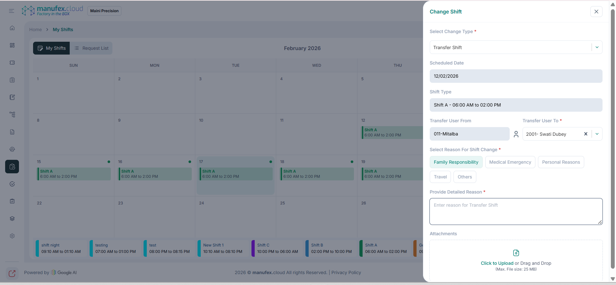Select Medical Emergency reason
This screenshot has height=285, width=616.
click(x=510, y=162)
